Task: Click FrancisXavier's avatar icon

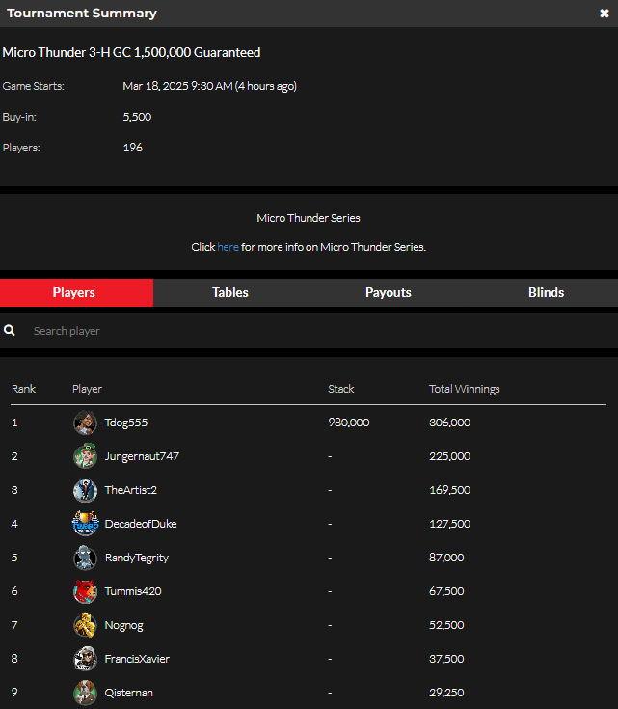Action: [x=85, y=659]
